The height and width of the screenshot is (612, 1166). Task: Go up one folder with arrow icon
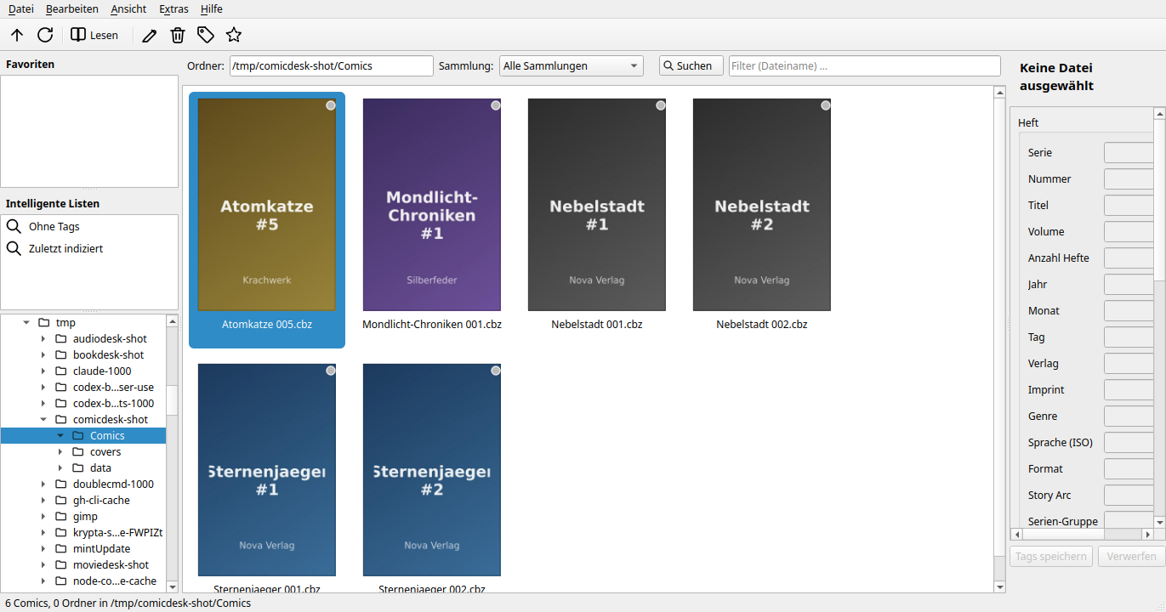pyautogui.click(x=17, y=35)
